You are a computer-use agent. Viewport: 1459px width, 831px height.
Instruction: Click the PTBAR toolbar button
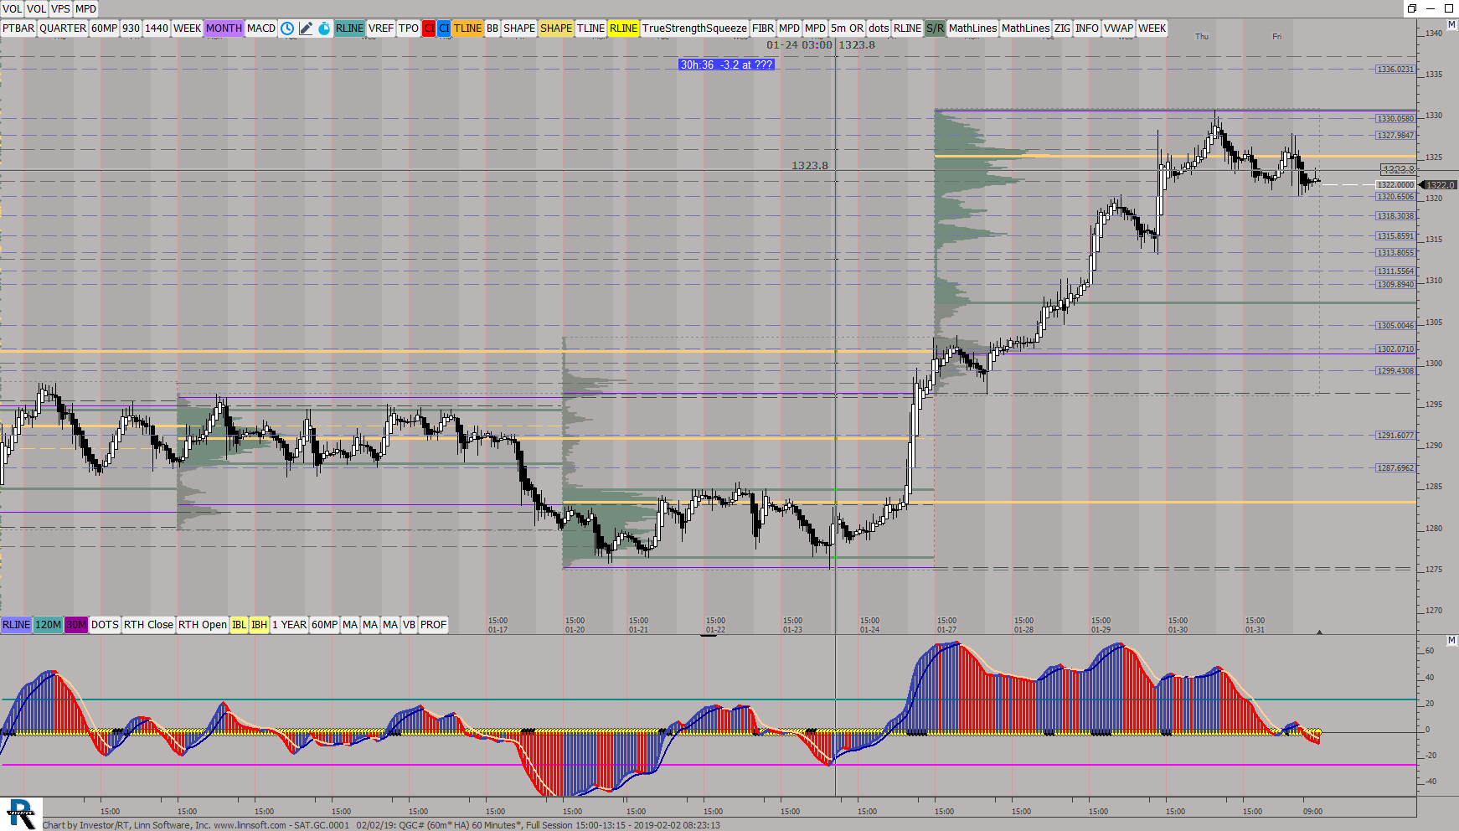[18, 28]
